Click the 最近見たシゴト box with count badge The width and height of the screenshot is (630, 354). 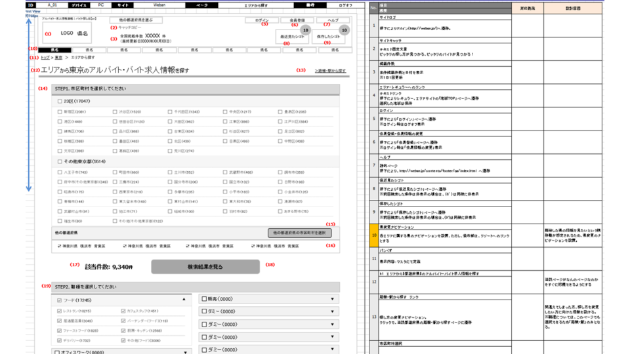(290, 37)
